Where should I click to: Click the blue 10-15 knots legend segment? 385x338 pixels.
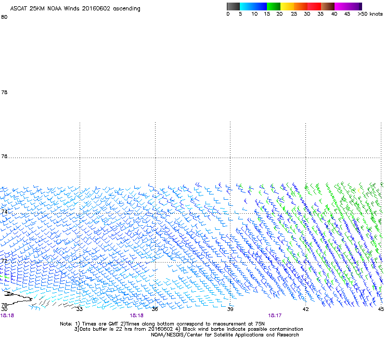260,6
